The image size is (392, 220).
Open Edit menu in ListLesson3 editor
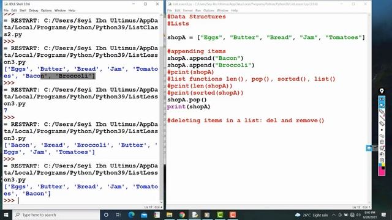(x=178, y=10)
